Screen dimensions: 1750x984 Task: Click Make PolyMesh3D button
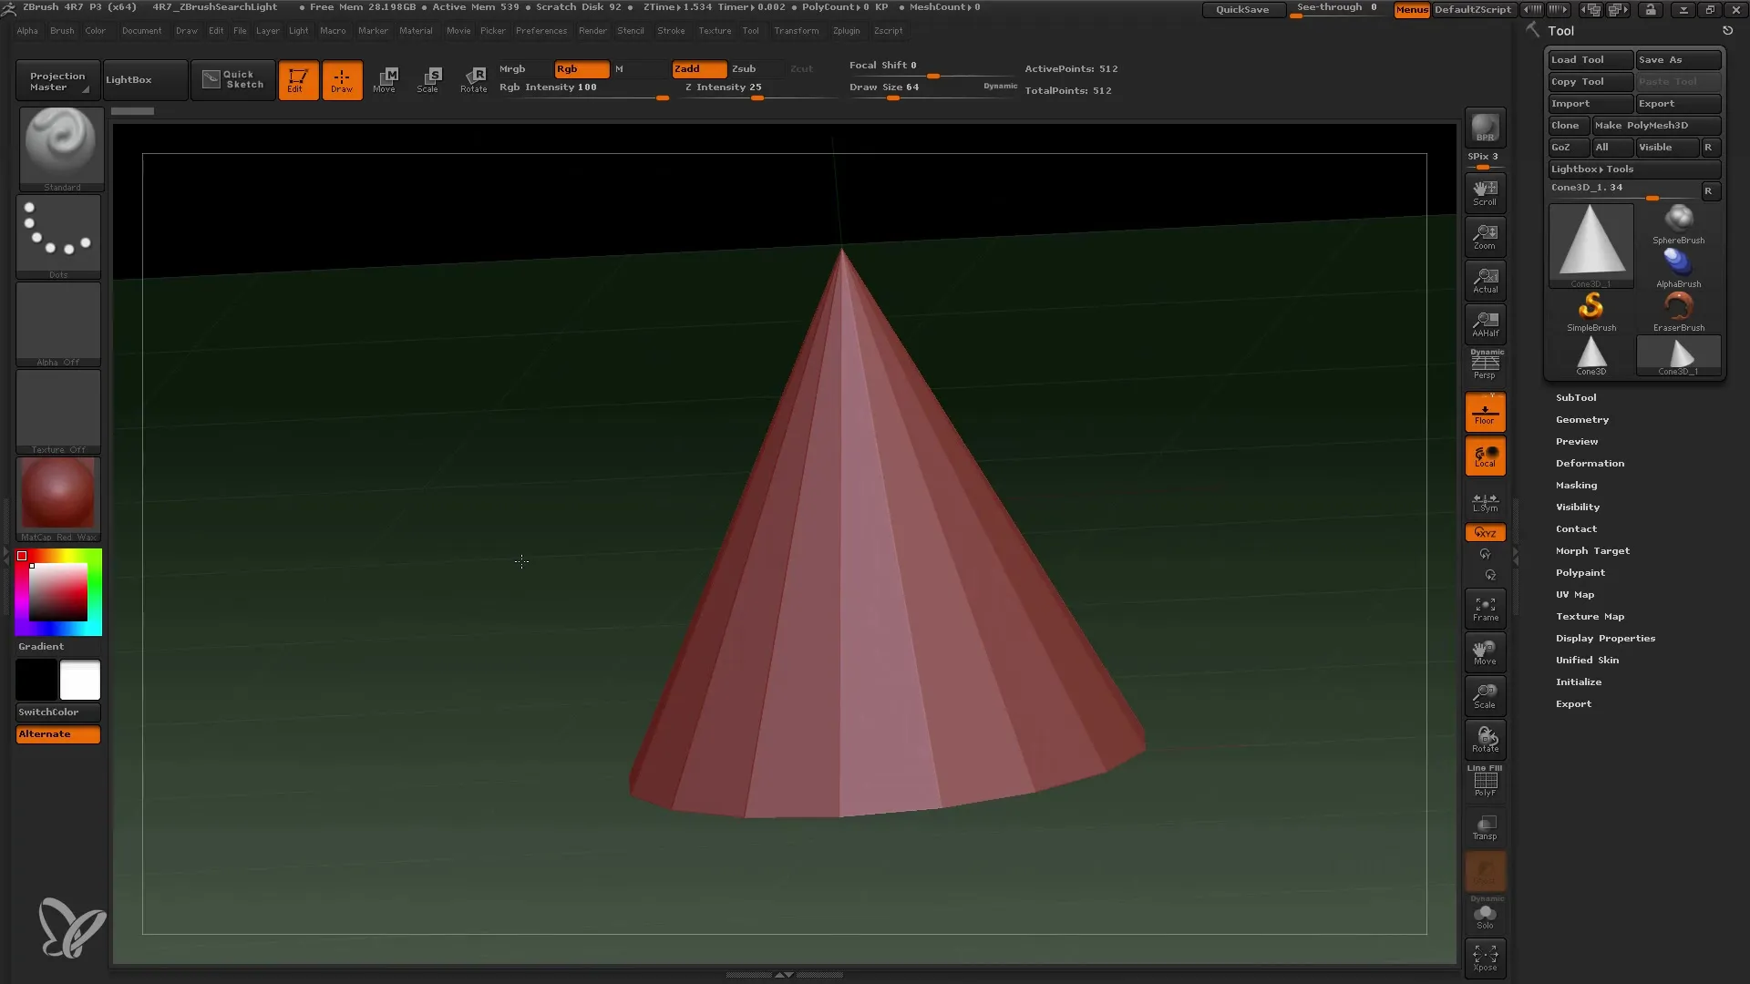[x=1656, y=126]
